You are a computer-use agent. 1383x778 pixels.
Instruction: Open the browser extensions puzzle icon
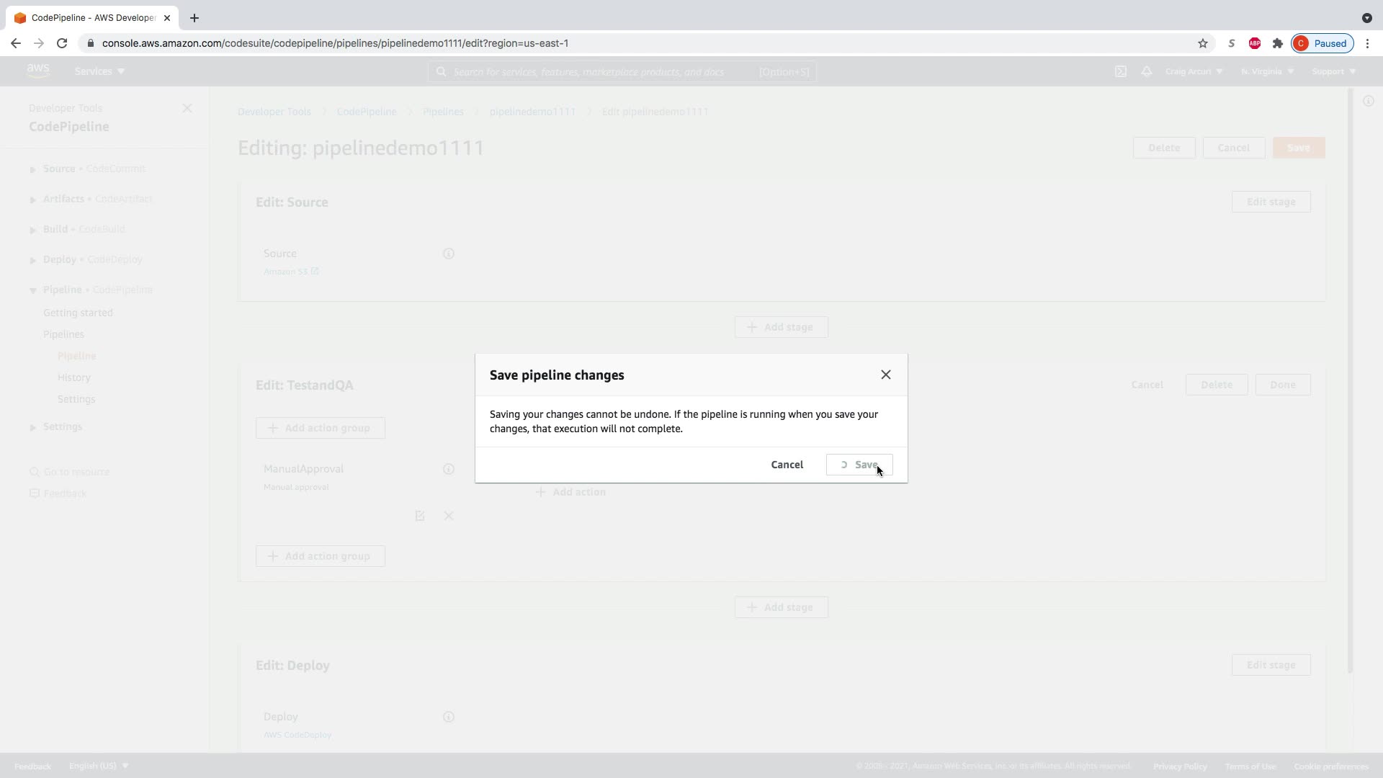point(1277,43)
